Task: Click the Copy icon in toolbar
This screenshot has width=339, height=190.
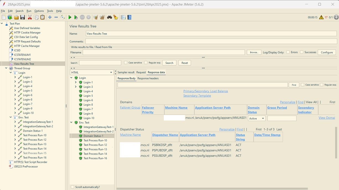Action: (36, 17)
